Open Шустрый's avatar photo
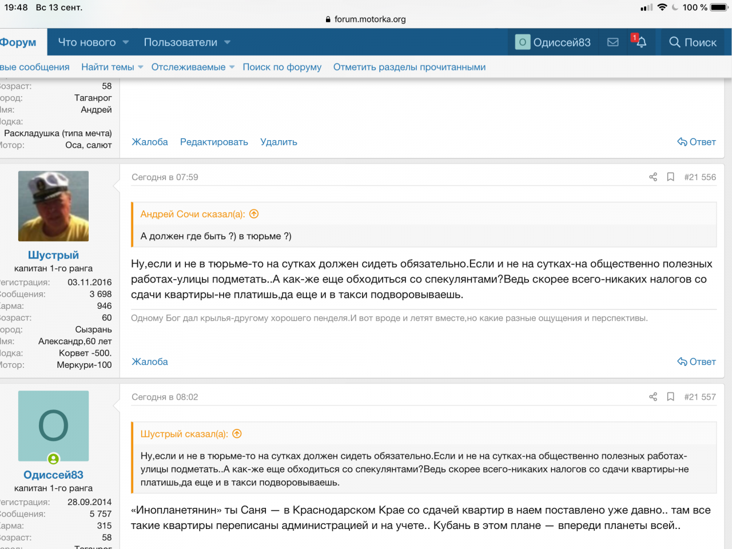732x549 pixels. 53,206
